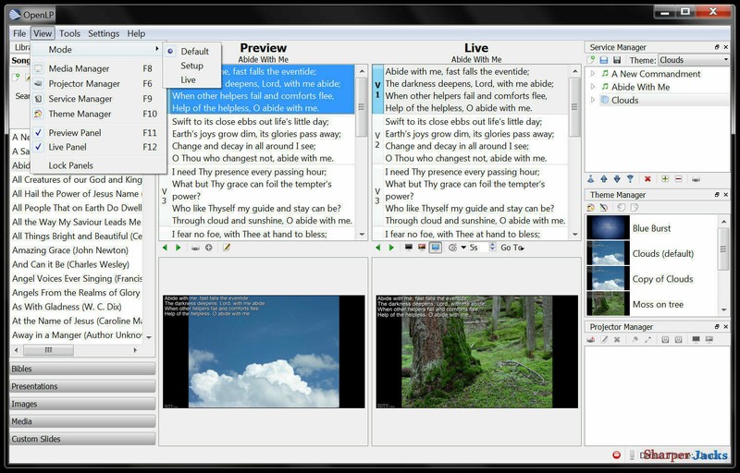
Task: Move service item down arrow
Action: point(617,179)
